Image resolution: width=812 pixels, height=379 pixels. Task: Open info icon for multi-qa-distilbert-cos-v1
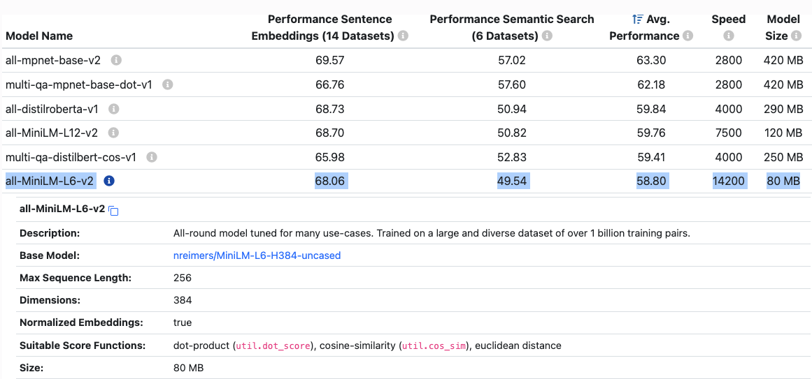point(152,157)
